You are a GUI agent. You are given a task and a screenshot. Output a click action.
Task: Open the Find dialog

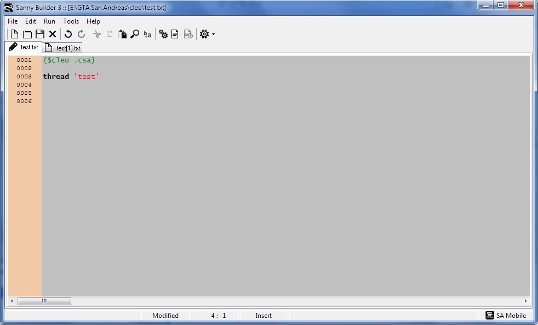tap(135, 33)
